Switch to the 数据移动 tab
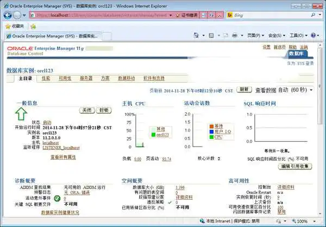The height and width of the screenshot is (227, 326). pyautogui.click(x=127, y=78)
